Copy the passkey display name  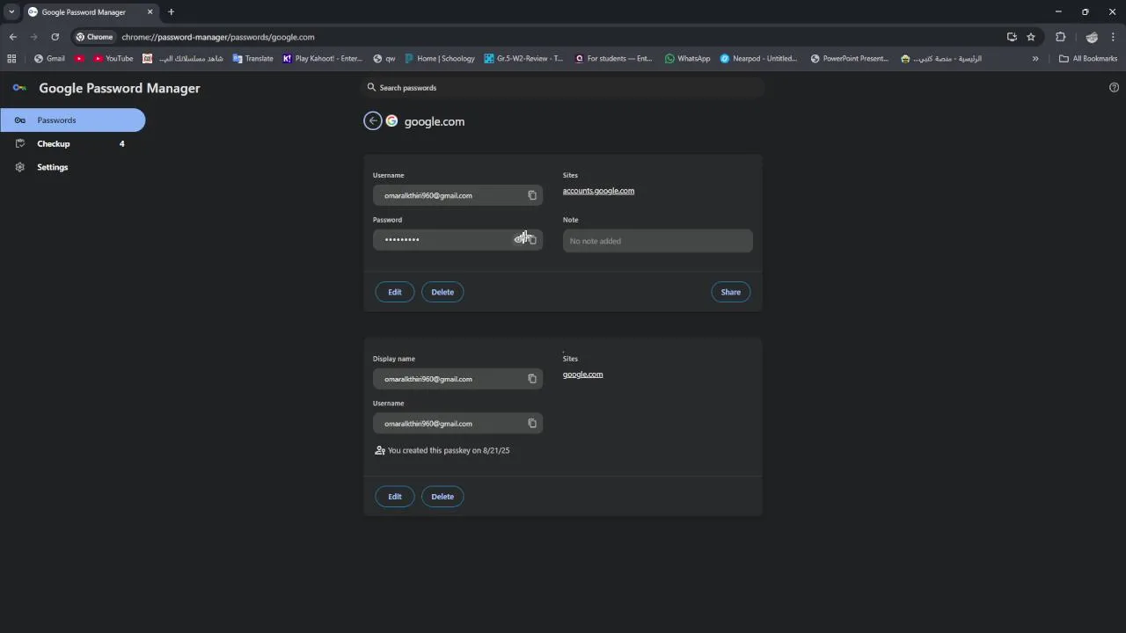click(532, 379)
